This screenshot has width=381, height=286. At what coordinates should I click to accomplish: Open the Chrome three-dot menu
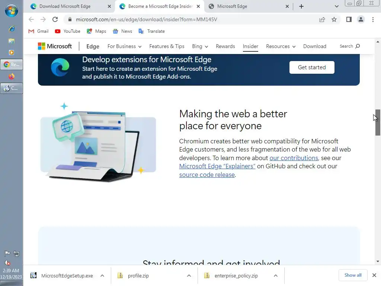coord(373,19)
